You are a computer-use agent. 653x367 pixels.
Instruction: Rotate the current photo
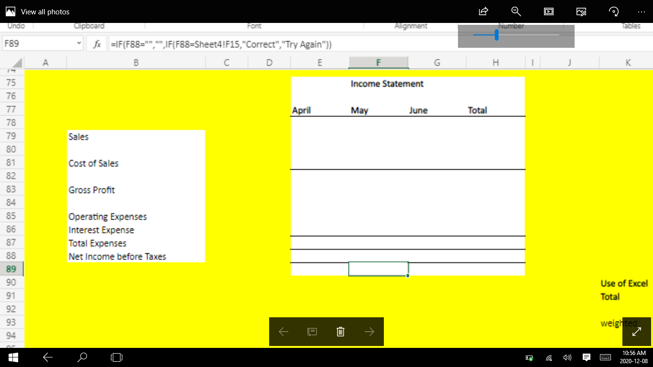613,11
